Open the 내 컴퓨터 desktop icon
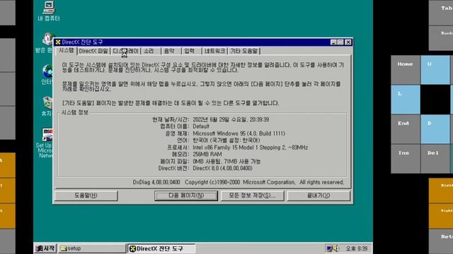 click(x=49, y=11)
